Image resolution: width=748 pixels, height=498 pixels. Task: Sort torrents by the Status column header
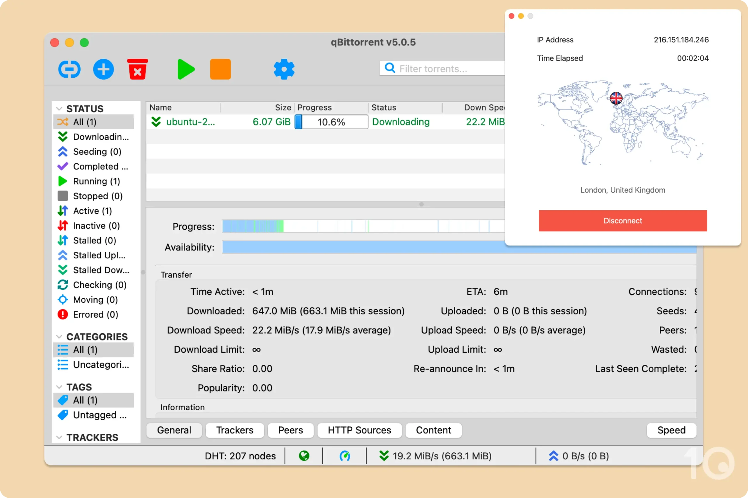click(406, 108)
